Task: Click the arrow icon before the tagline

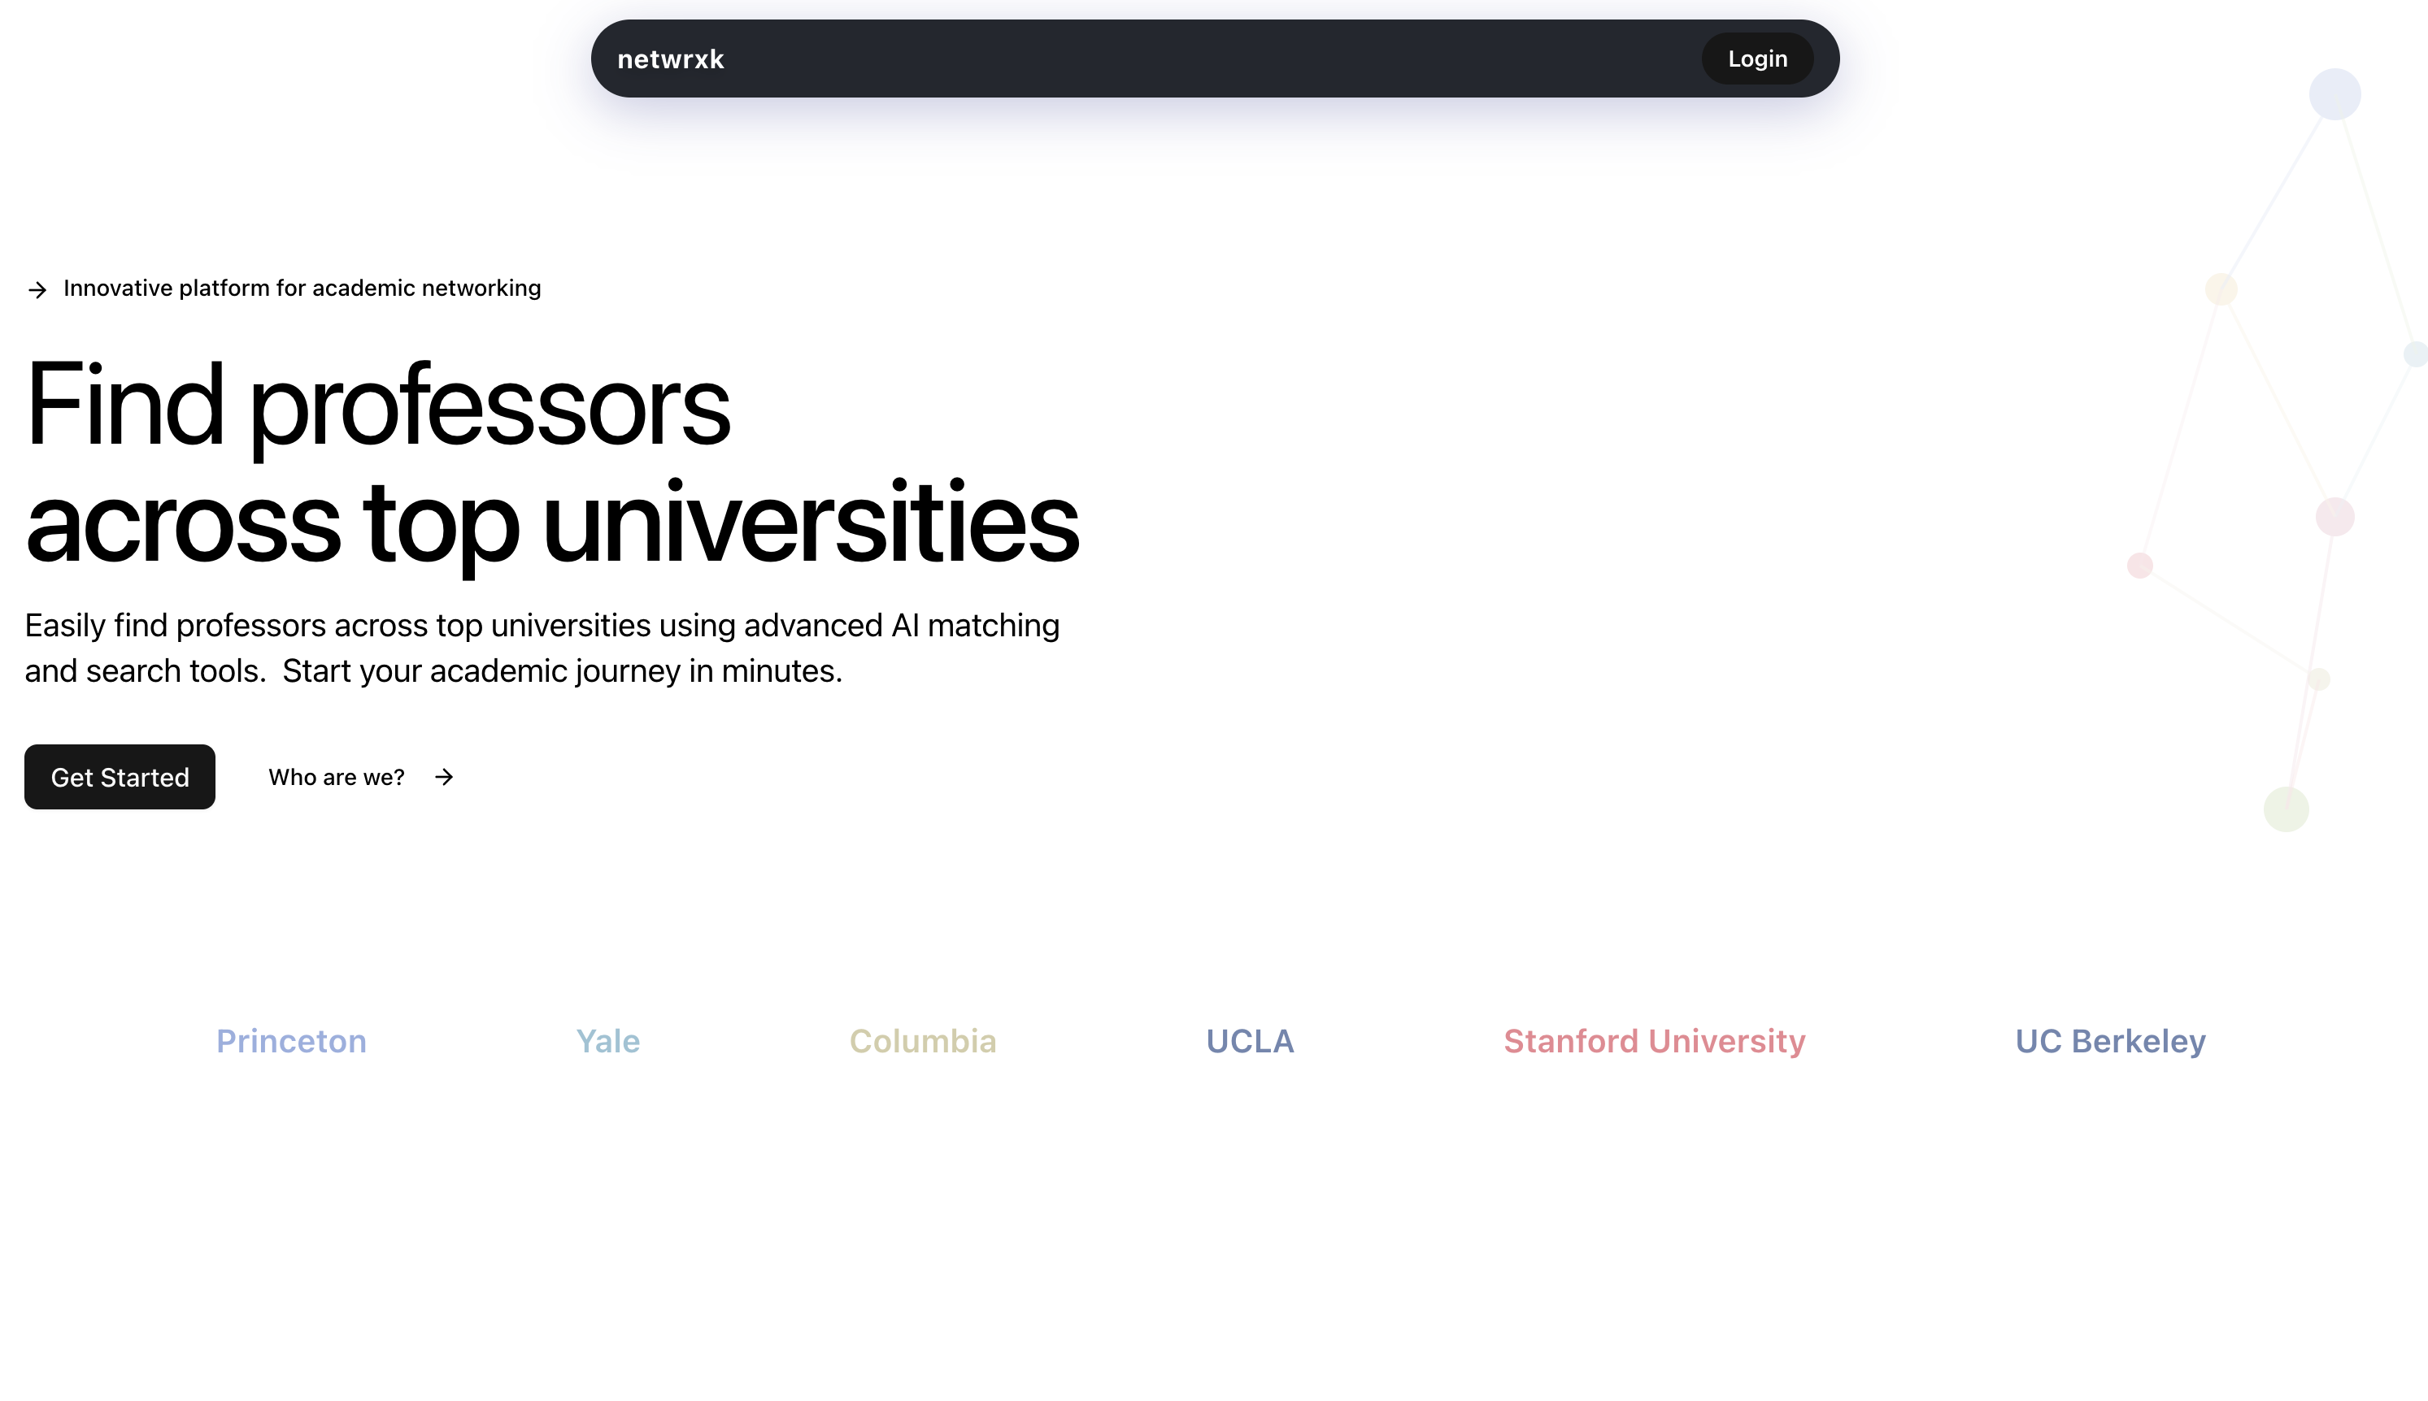Action: [x=37, y=289]
